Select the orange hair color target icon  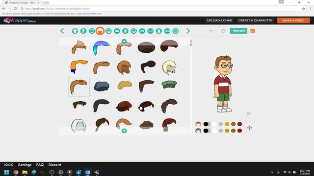click(x=198, y=124)
